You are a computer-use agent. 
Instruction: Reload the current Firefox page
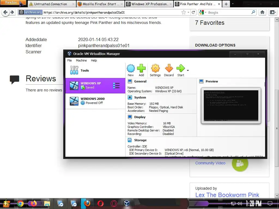click(x=193, y=12)
